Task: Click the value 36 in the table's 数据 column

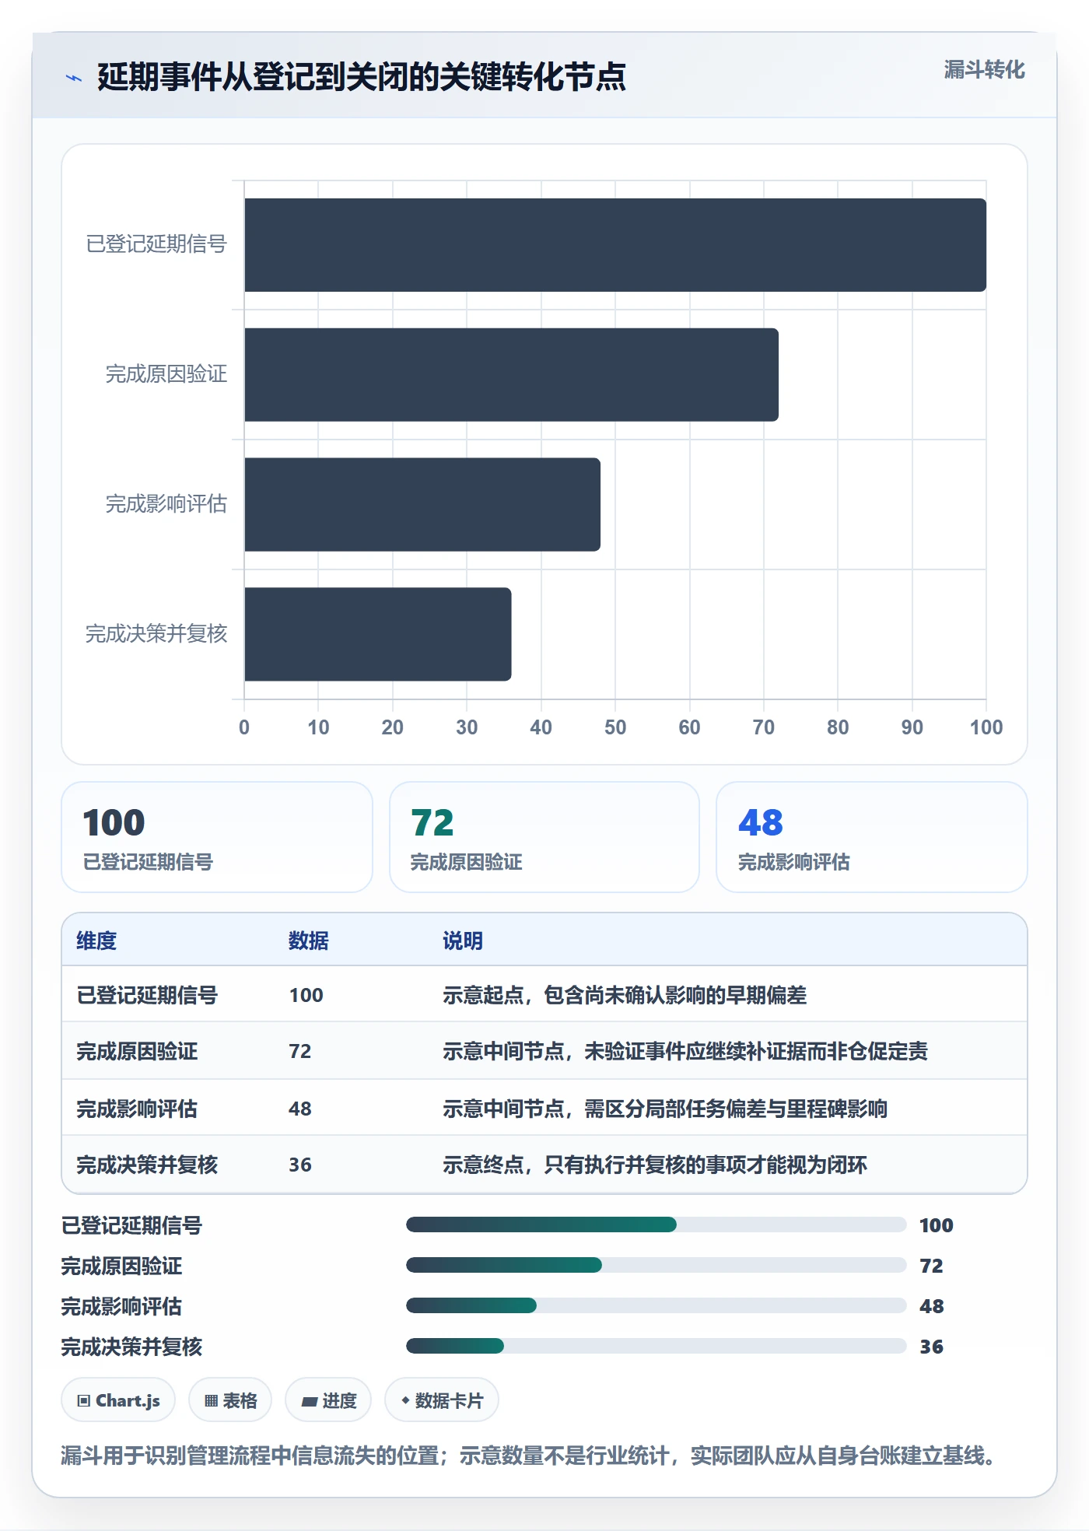Action: [x=300, y=1165]
